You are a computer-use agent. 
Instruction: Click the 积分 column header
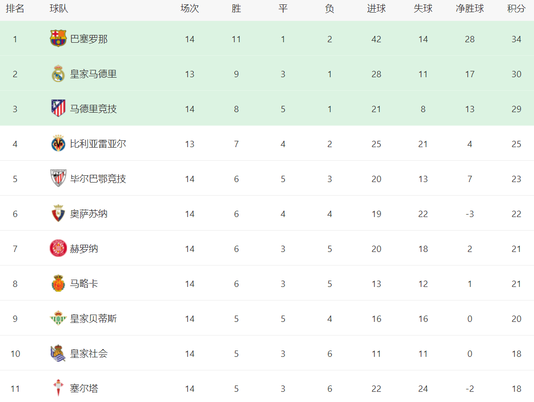[x=516, y=9]
